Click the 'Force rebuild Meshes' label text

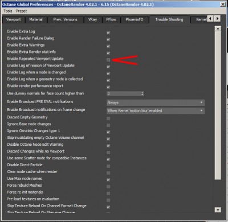tap(25, 185)
